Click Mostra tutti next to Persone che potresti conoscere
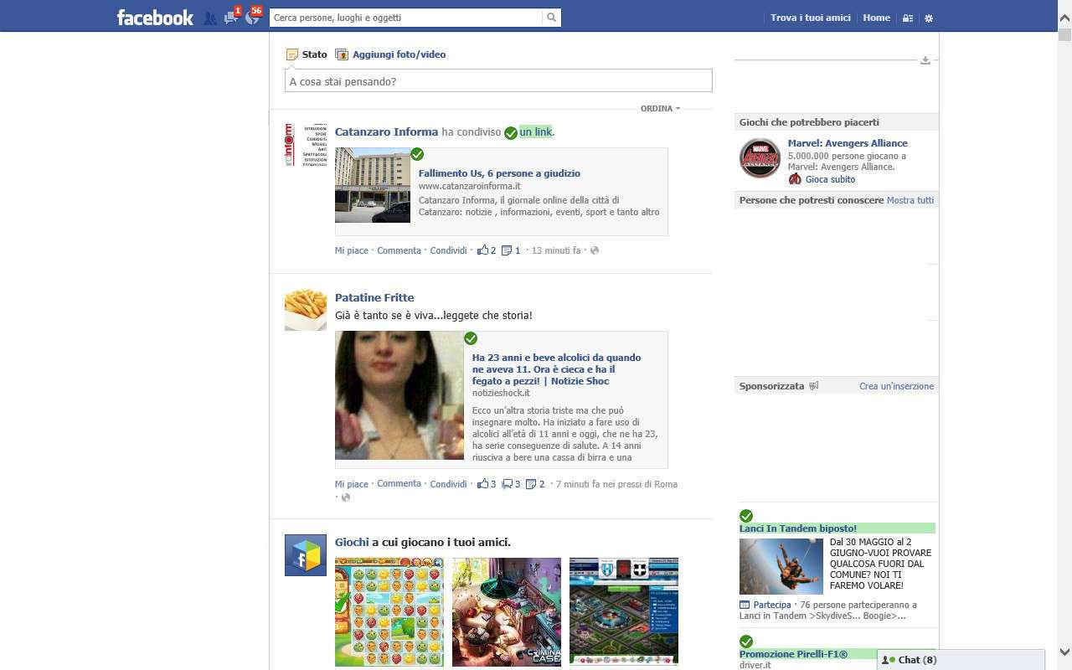1072x670 pixels. pos(910,200)
